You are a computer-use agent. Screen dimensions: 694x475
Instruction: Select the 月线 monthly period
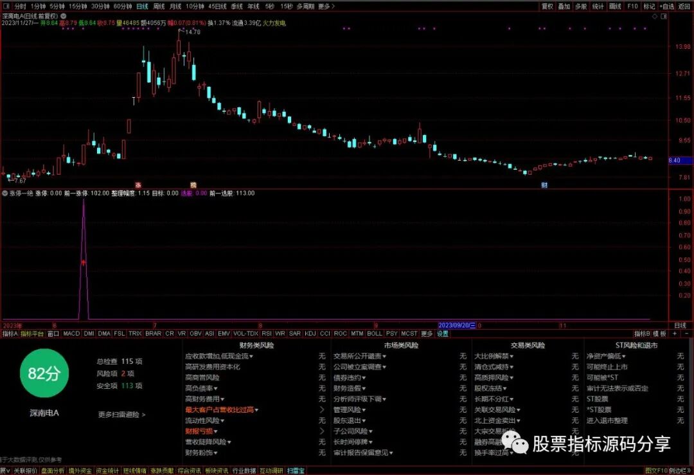pyautogui.click(x=175, y=6)
